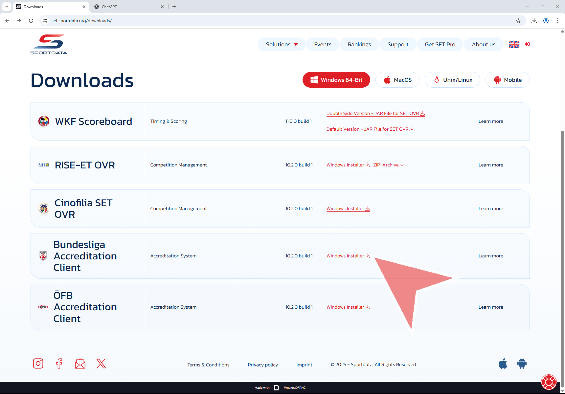The width and height of the screenshot is (565, 394).
Task: Learn more about RISE-ET OVR
Action: tap(491, 165)
